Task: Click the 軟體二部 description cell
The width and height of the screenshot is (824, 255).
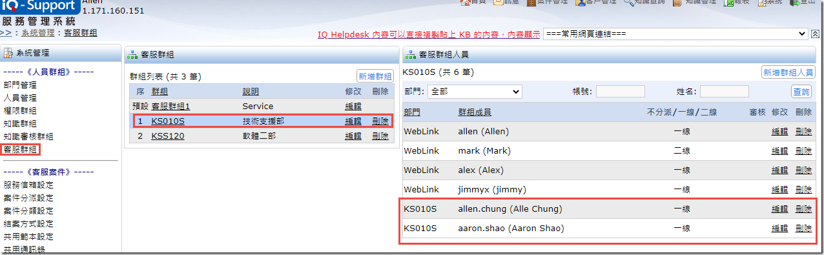Action: [x=259, y=136]
